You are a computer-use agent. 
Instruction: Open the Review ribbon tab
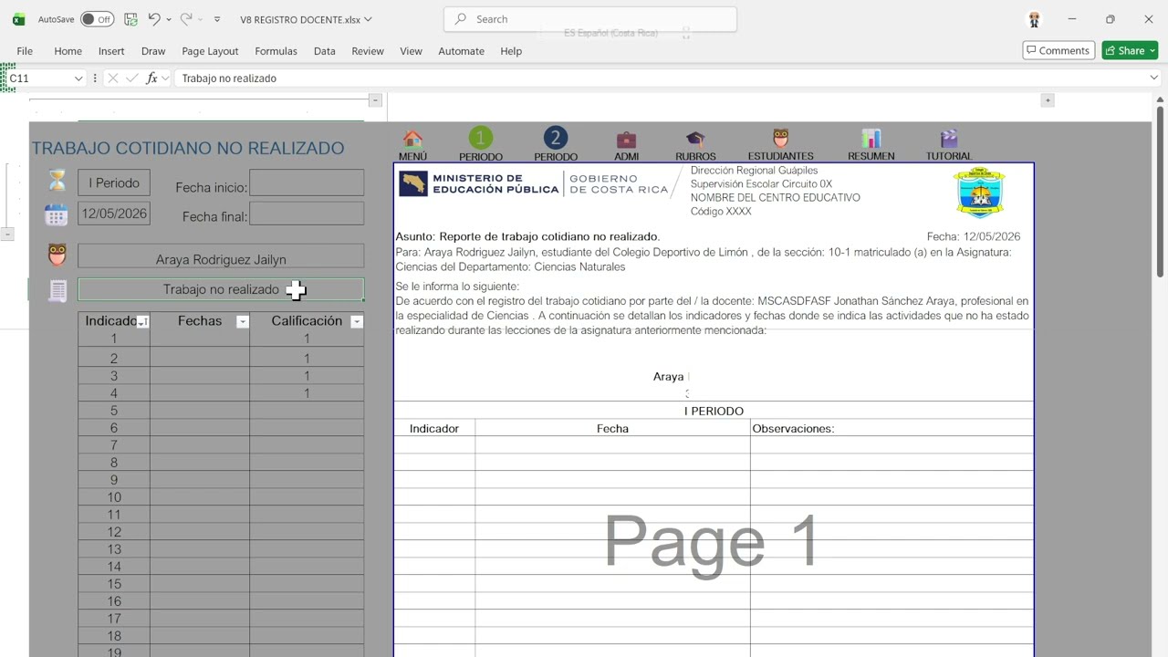368,51
